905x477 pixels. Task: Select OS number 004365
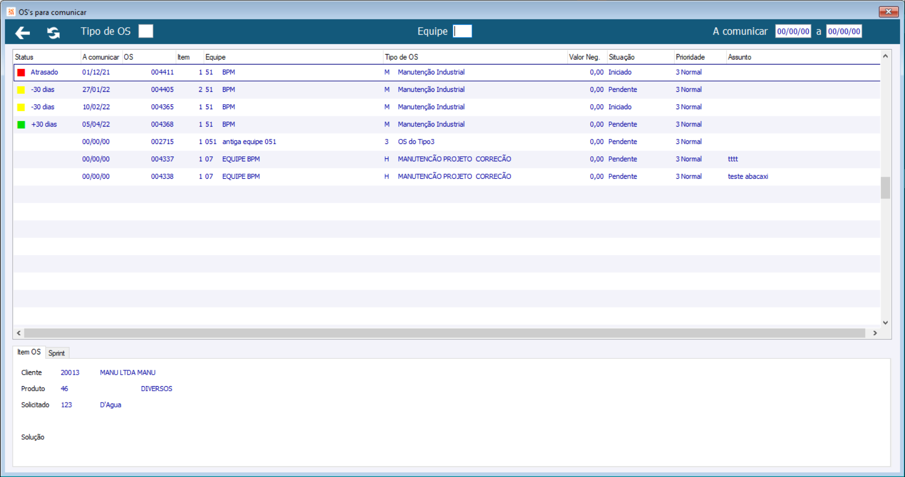pos(162,107)
